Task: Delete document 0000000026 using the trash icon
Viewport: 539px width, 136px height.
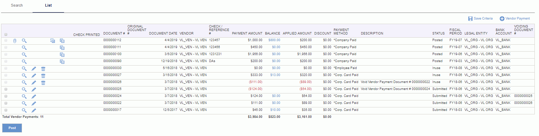Action: coord(43,83)
